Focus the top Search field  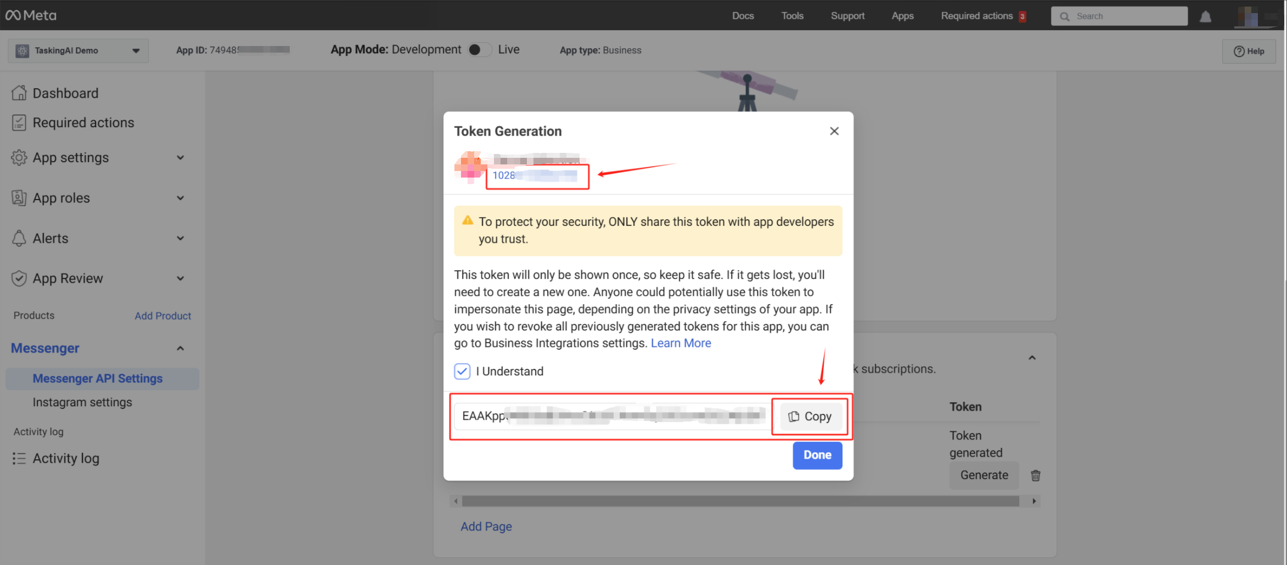click(x=1120, y=16)
